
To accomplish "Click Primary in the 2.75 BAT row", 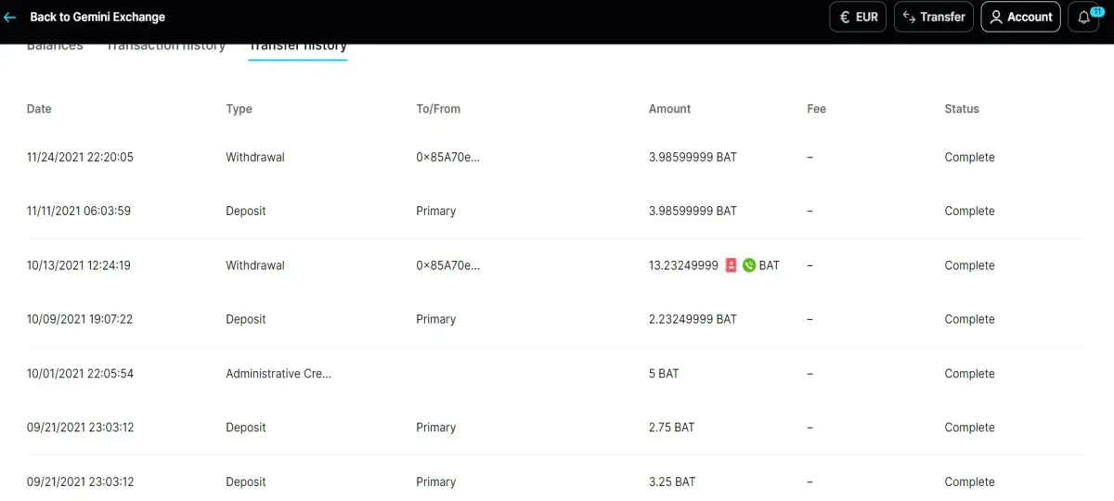I will (x=436, y=428).
